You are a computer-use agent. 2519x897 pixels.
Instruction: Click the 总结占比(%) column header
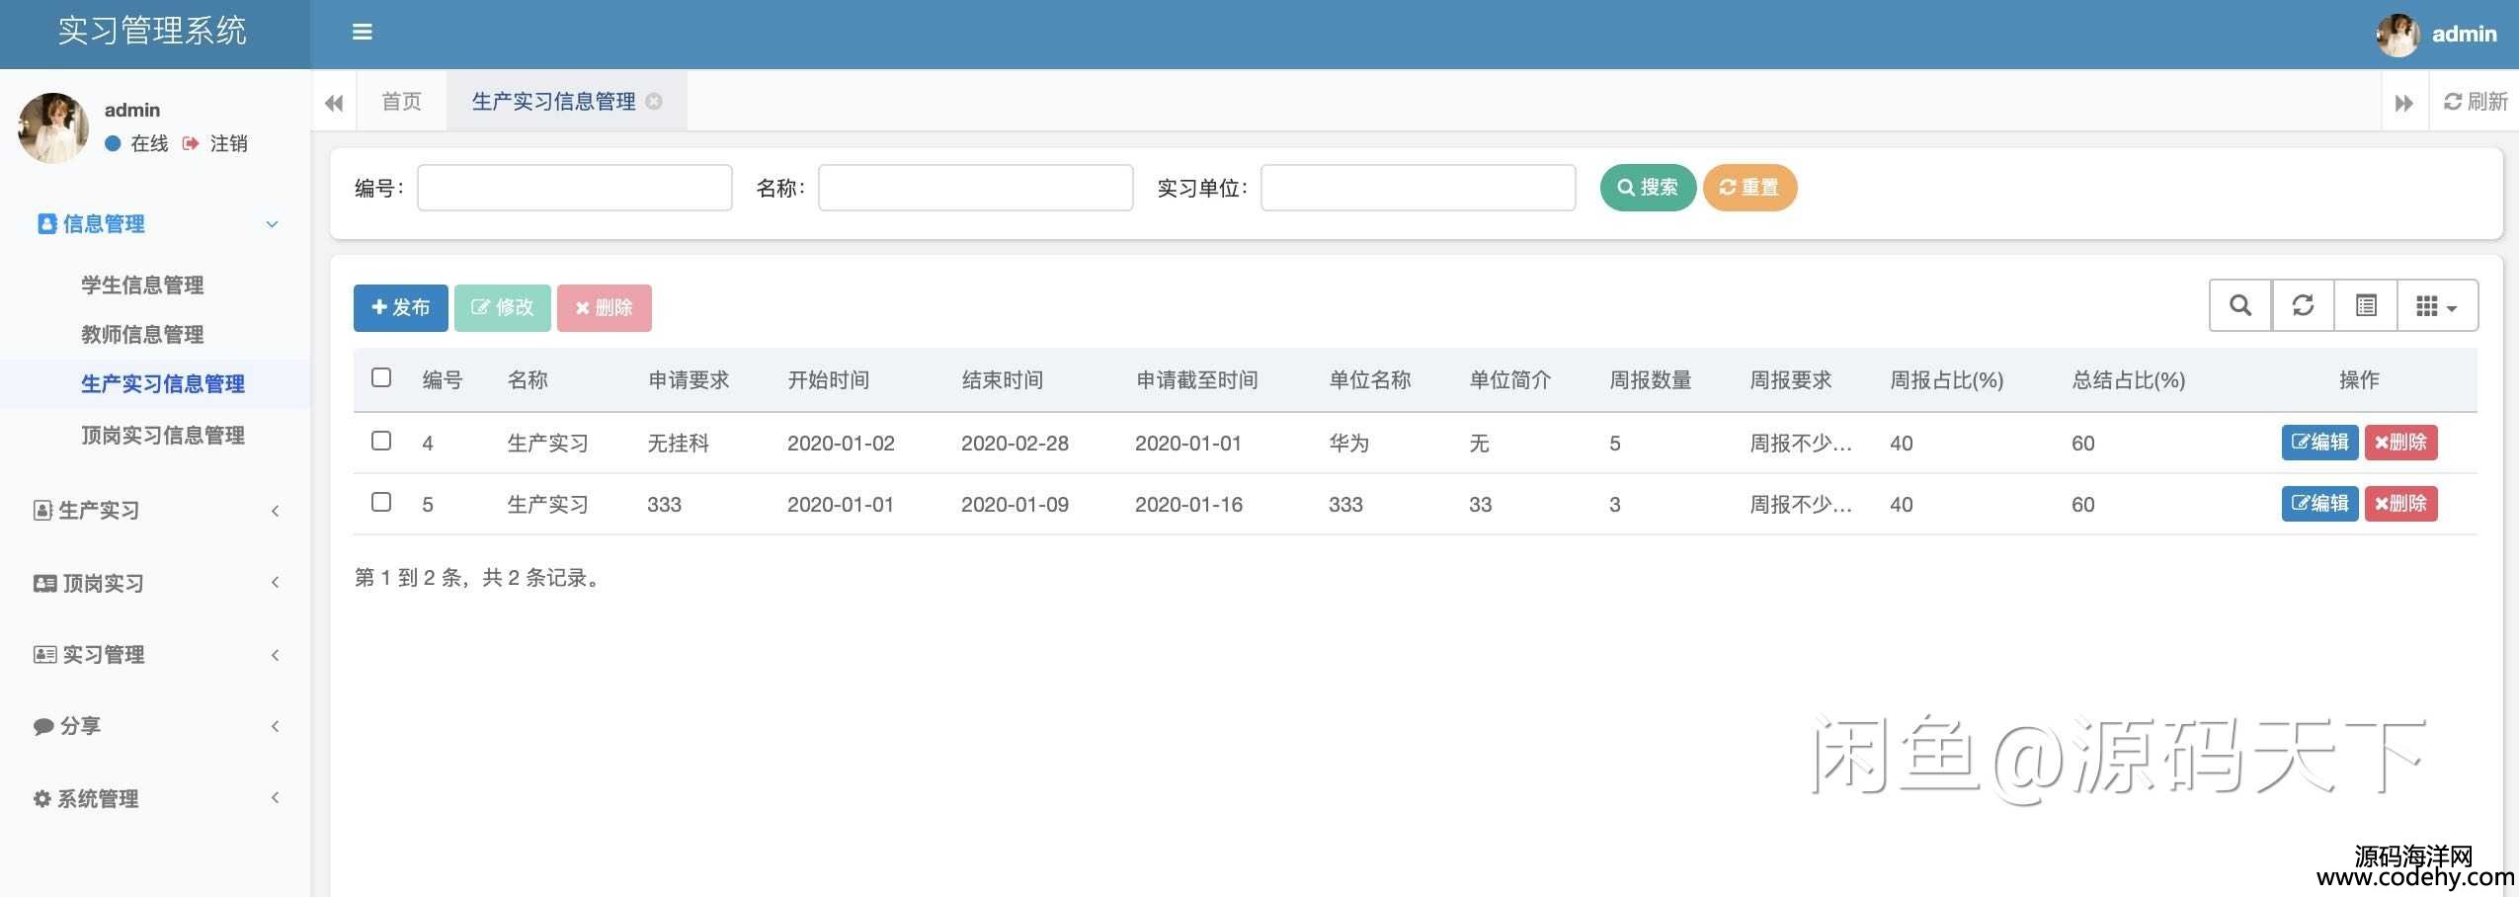(2128, 379)
